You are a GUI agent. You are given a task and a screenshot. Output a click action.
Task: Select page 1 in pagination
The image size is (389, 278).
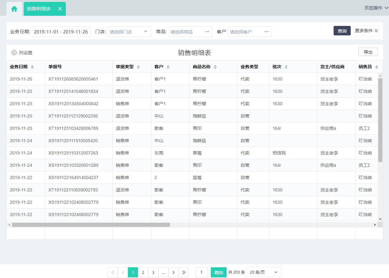click(133, 272)
